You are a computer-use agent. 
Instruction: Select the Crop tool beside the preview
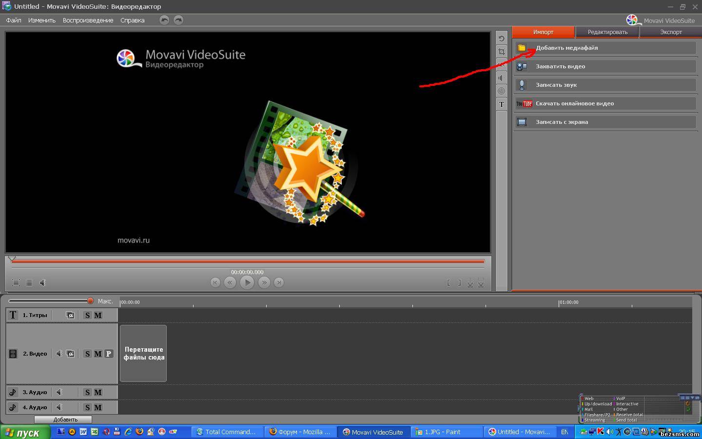[x=501, y=52]
